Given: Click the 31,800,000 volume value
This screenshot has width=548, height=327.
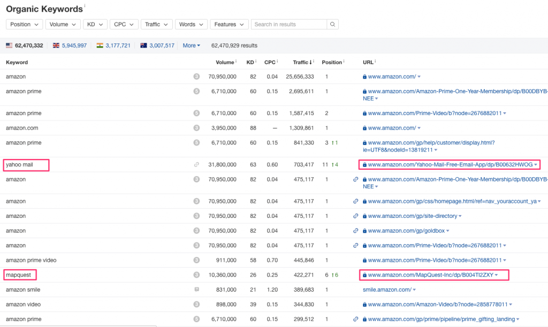Looking at the screenshot, I should pos(222,164).
